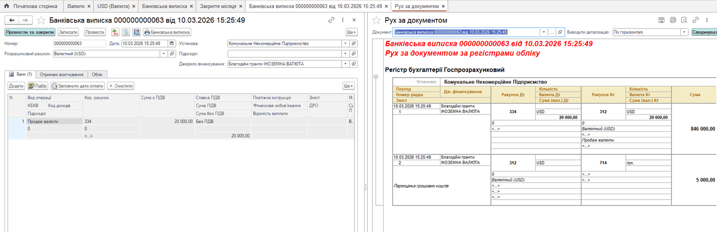Add Банківська виписка document to favorites star
This screenshot has width=717, height=232.
(x=41, y=20)
